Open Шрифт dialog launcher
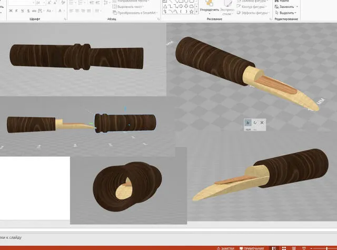Image resolution: width=337 pixels, height=250 pixels. point(65,19)
